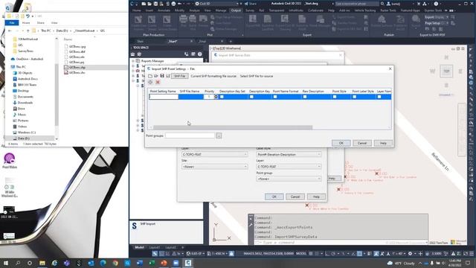Open Layer dropdown above the Site dropdown
This screenshot has width=476, height=268.
215,154
